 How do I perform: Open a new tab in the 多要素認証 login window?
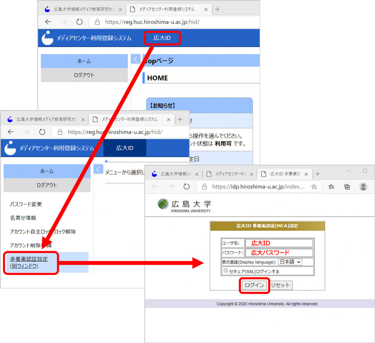click(x=318, y=174)
